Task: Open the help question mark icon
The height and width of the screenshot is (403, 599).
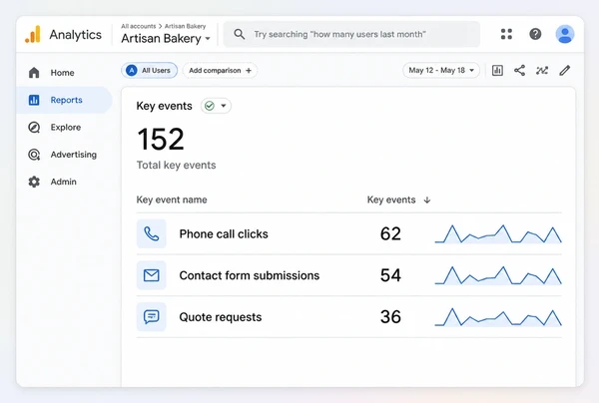Action: 535,34
